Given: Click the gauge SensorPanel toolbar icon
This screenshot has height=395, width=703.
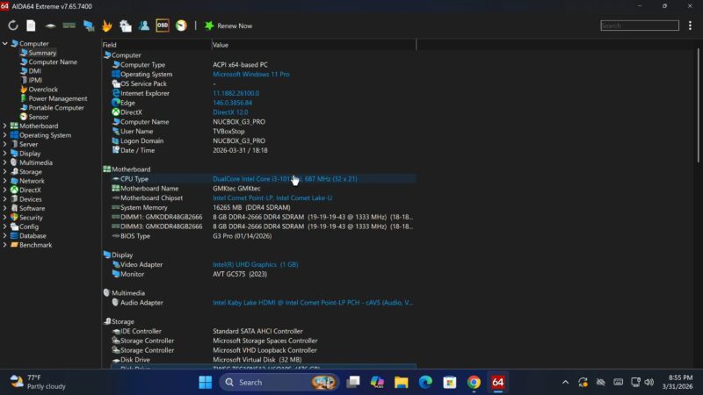Looking at the screenshot, I should pos(181,25).
